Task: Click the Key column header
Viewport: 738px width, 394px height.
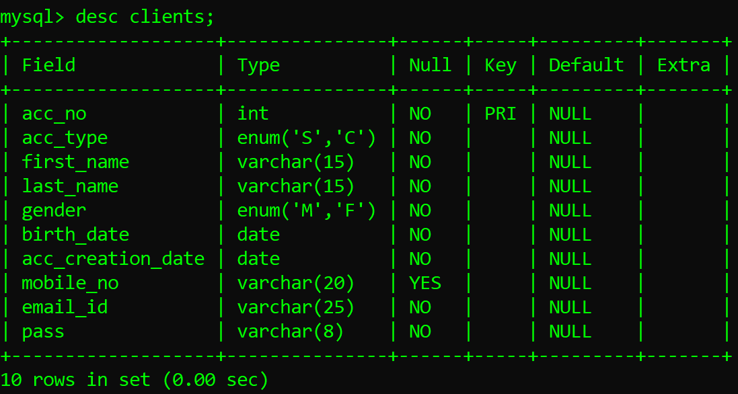Action: pyautogui.click(x=501, y=65)
